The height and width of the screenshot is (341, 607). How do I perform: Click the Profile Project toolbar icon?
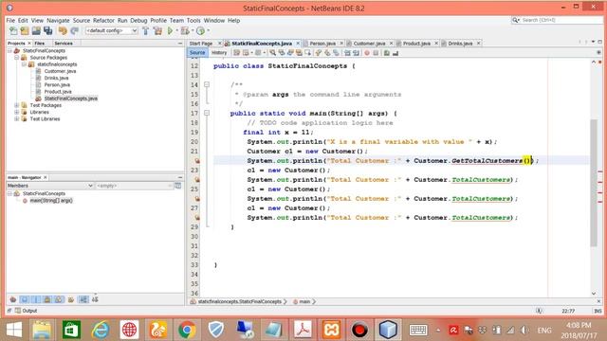(x=200, y=30)
